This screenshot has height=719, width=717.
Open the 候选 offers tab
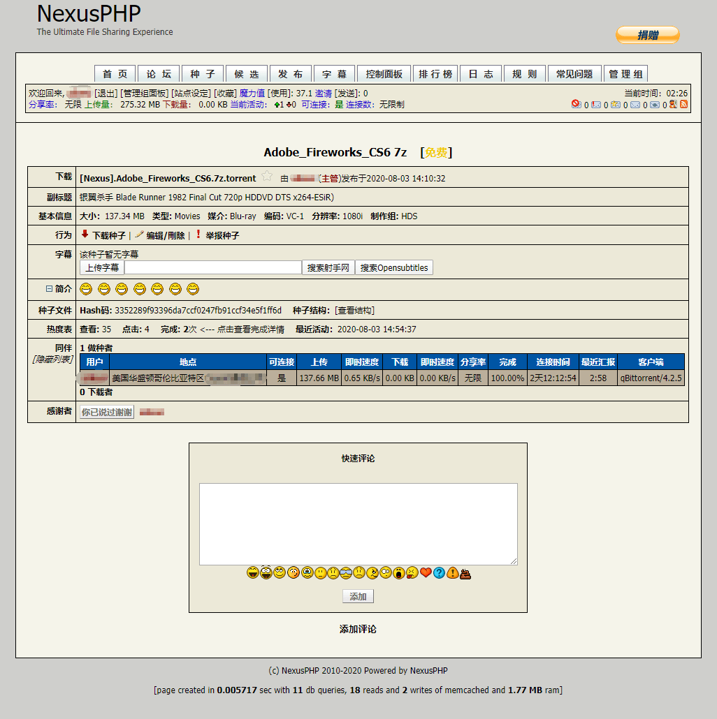[x=247, y=74]
